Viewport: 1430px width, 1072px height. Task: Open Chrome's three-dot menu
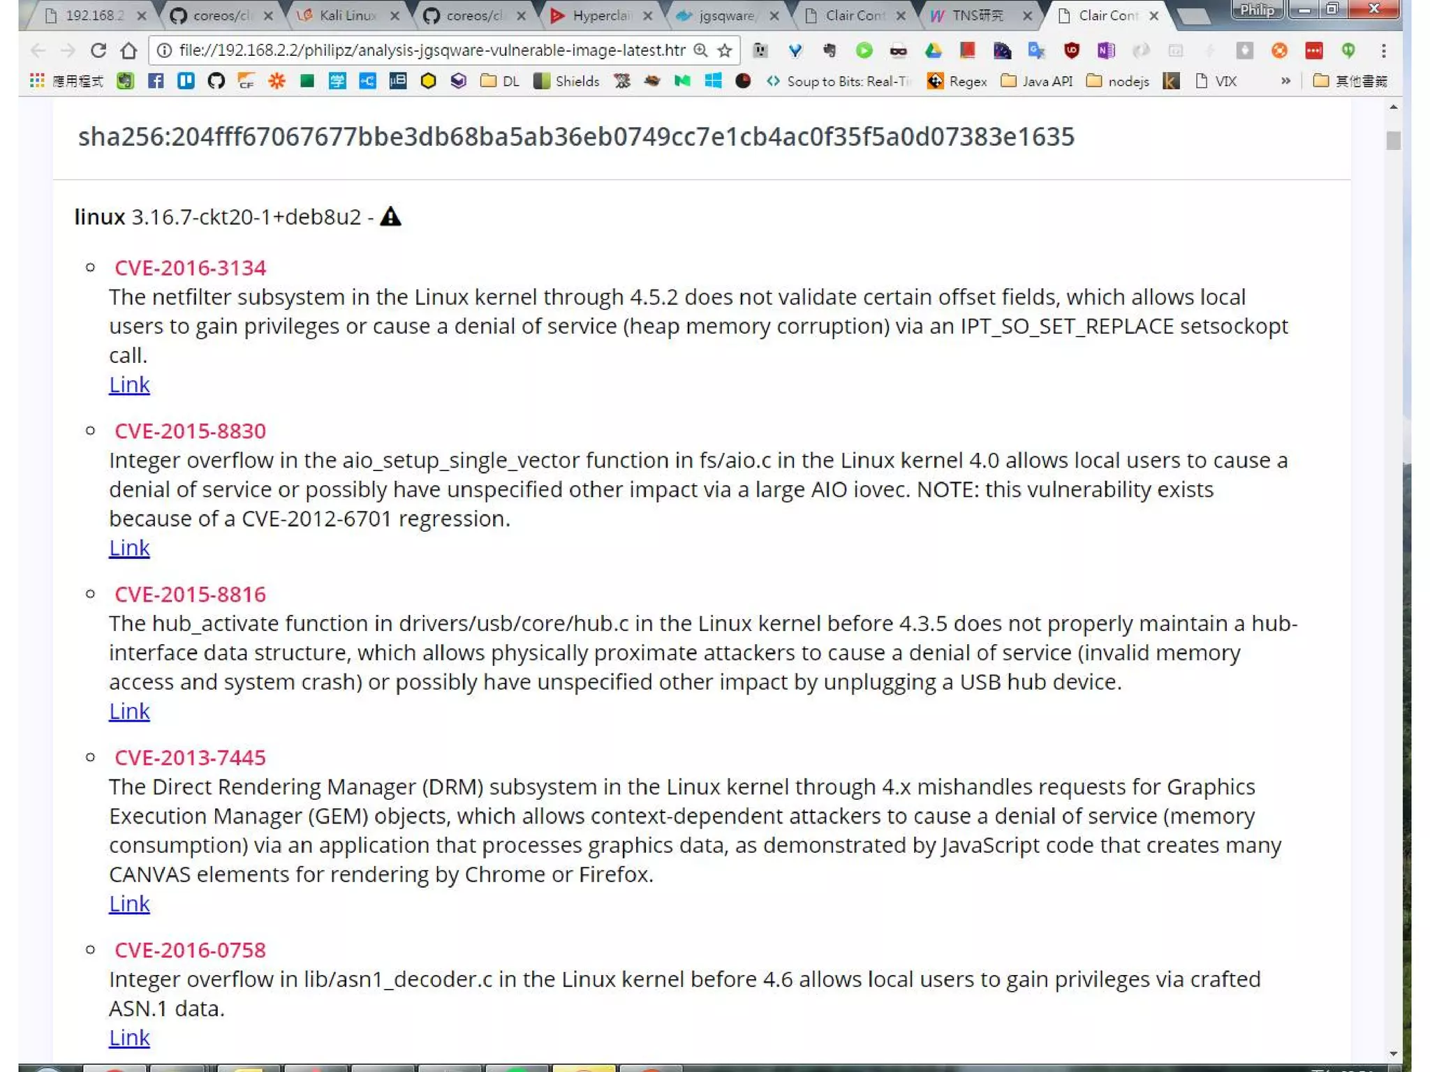coord(1383,50)
